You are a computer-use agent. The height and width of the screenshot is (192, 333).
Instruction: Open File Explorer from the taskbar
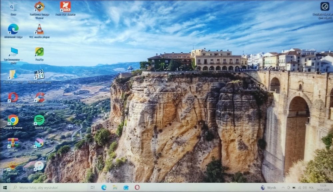click(115, 188)
